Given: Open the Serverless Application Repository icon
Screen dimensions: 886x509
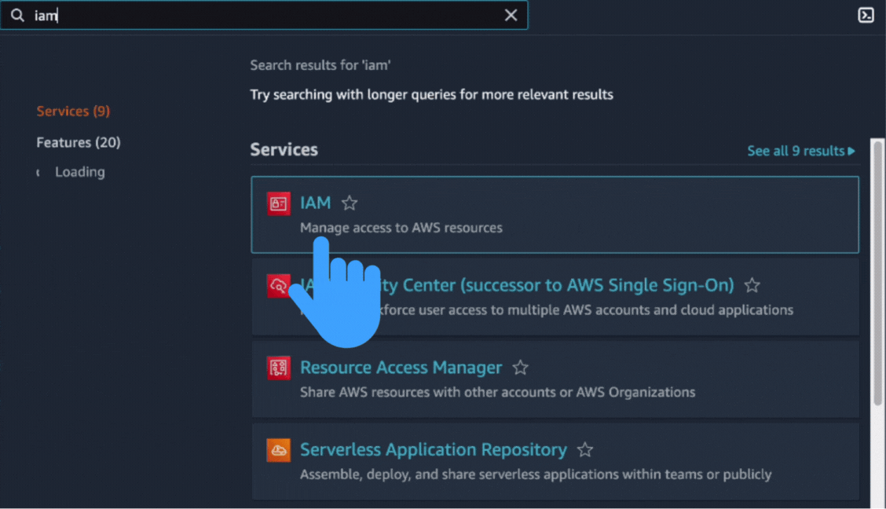Looking at the screenshot, I should pyautogui.click(x=277, y=449).
